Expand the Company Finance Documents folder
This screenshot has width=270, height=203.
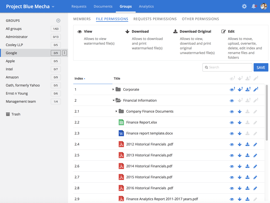[x=116, y=111]
